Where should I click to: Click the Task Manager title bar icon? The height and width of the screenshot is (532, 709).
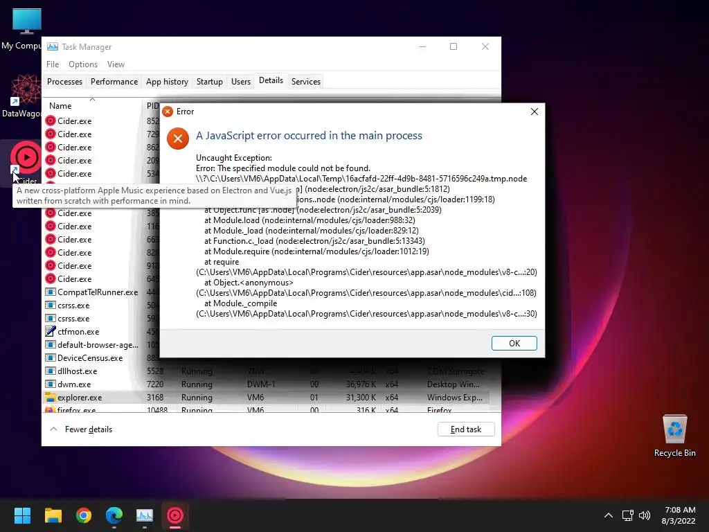[x=53, y=46]
